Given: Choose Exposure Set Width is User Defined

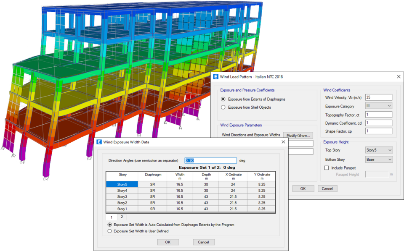Looking at the screenshot, I should click(110, 231).
